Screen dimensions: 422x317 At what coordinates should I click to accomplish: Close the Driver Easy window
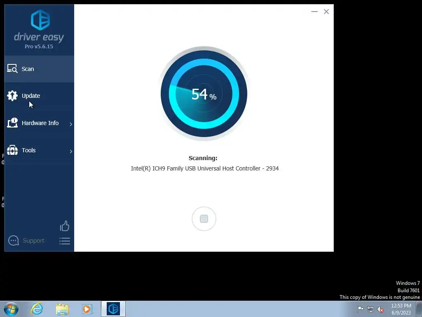point(326,12)
